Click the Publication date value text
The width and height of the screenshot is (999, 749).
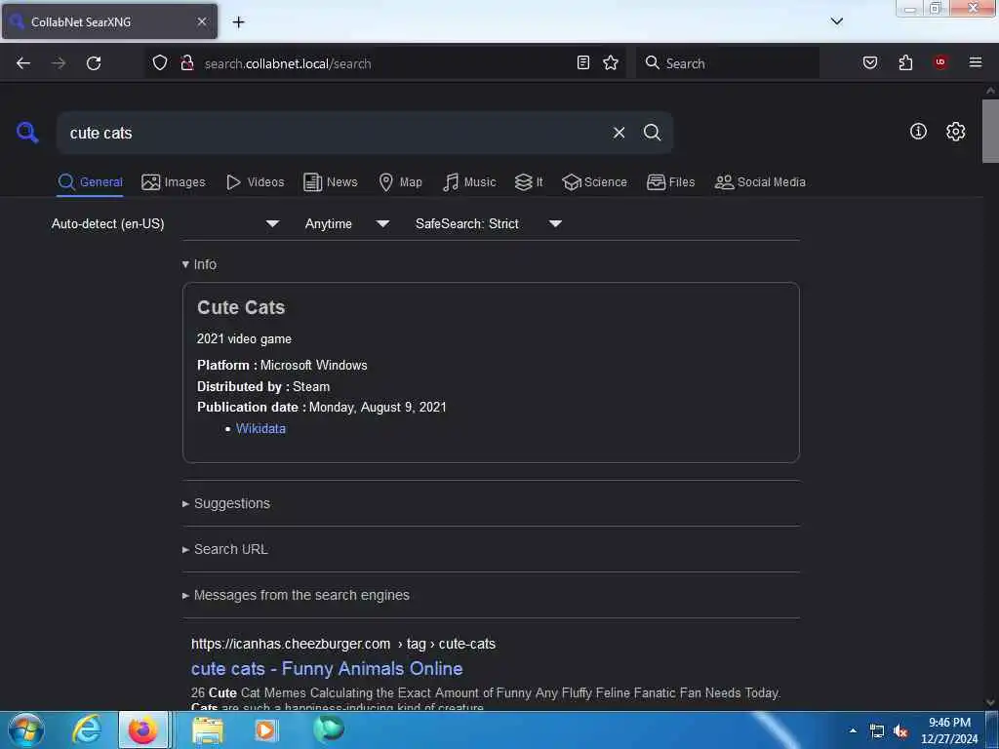point(378,407)
